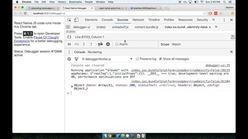Open the Chrome hamburger menu
This screenshot has width=248, height=139.
[232, 14]
